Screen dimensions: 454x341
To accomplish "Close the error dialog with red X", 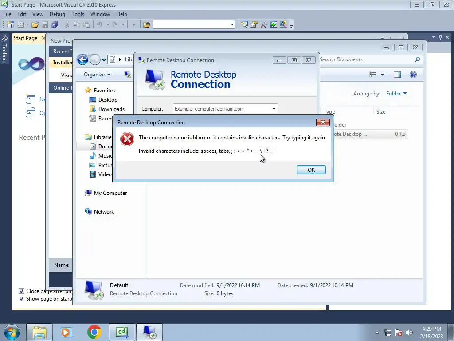I will pyautogui.click(x=323, y=123).
